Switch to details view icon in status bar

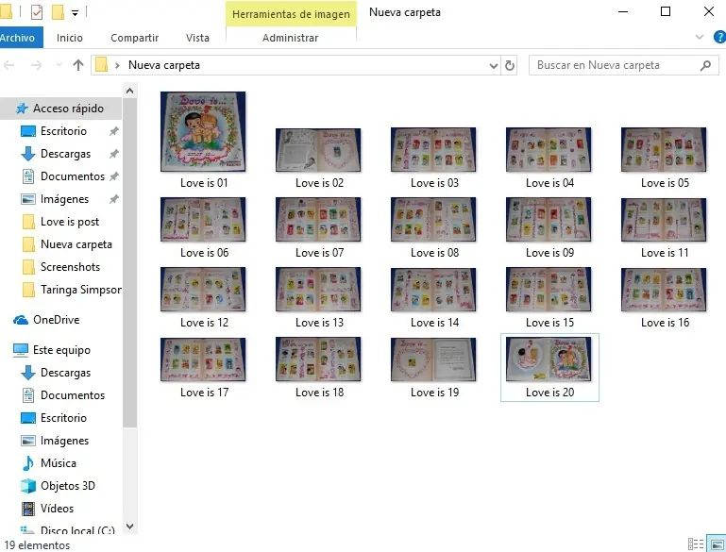pos(696,544)
